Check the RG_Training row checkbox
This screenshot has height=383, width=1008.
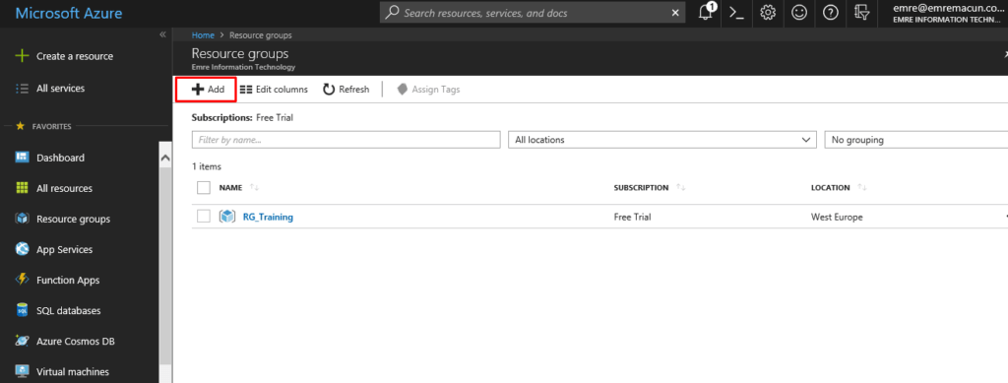click(204, 217)
